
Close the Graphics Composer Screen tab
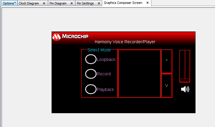click(148, 3)
